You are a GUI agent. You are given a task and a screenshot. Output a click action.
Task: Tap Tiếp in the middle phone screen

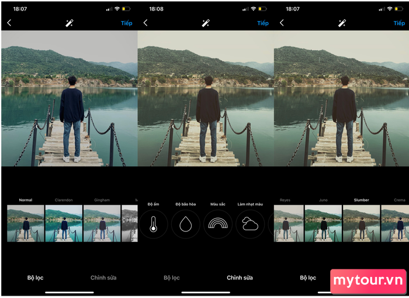click(x=263, y=23)
